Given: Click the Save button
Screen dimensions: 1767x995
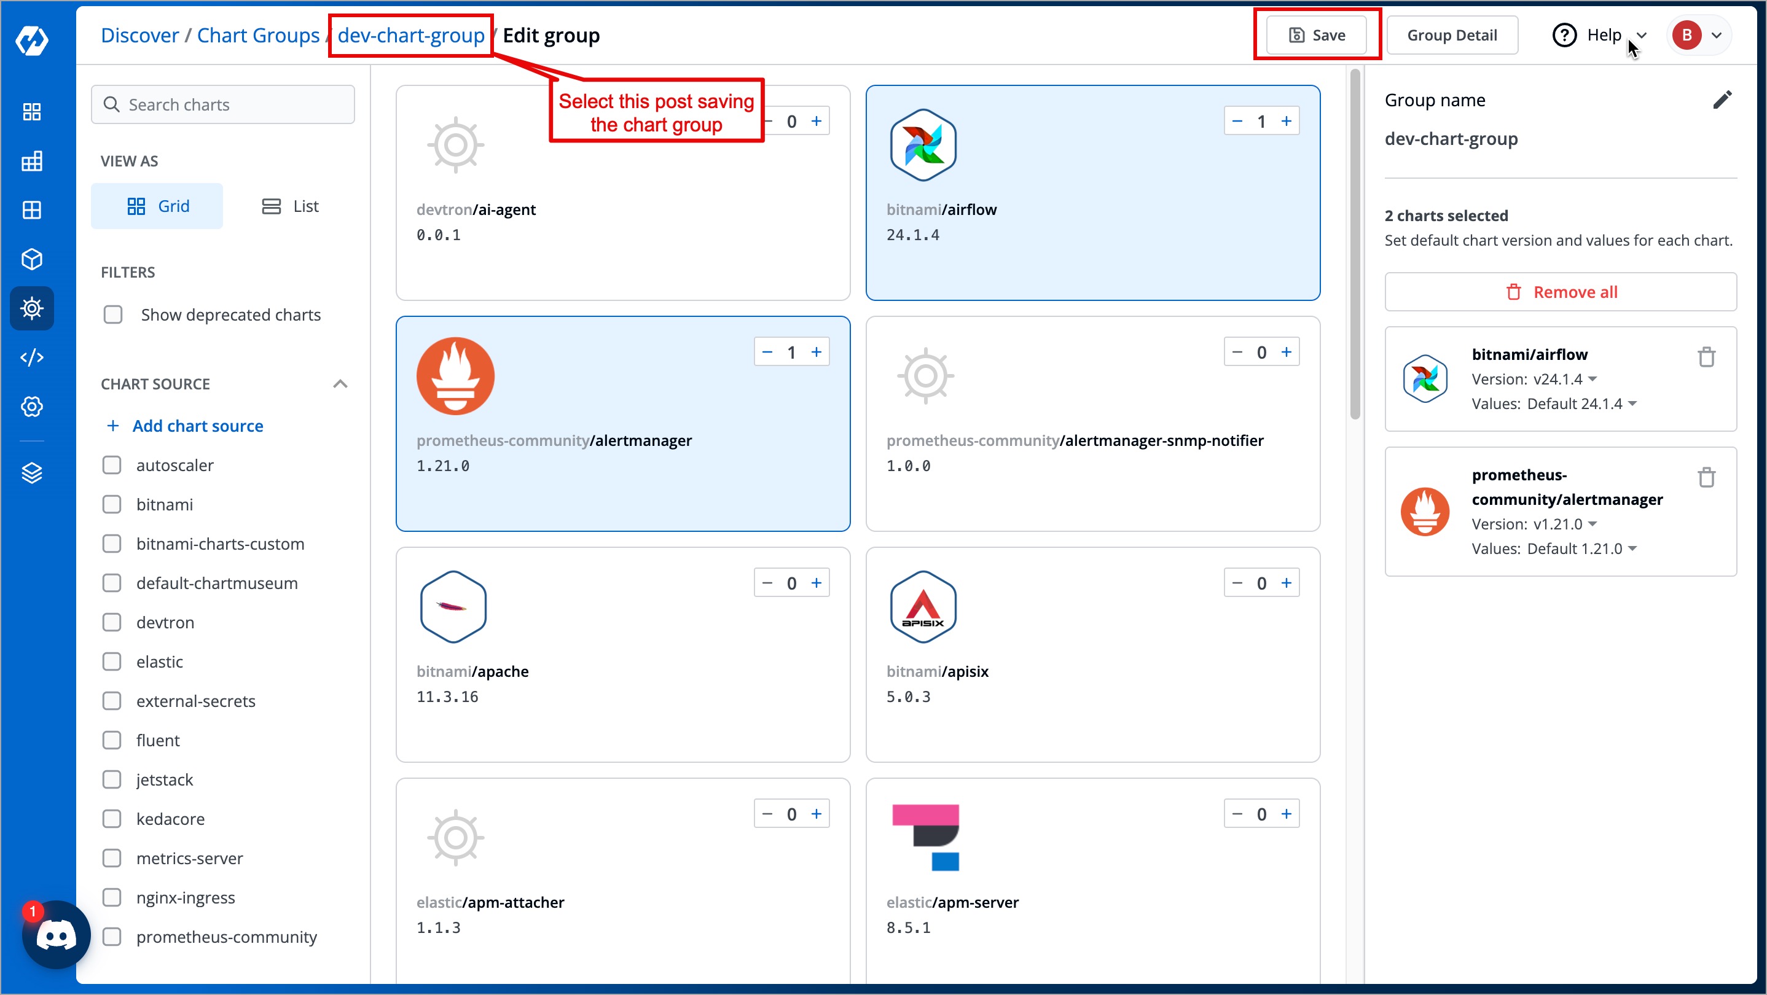Looking at the screenshot, I should click(1316, 35).
